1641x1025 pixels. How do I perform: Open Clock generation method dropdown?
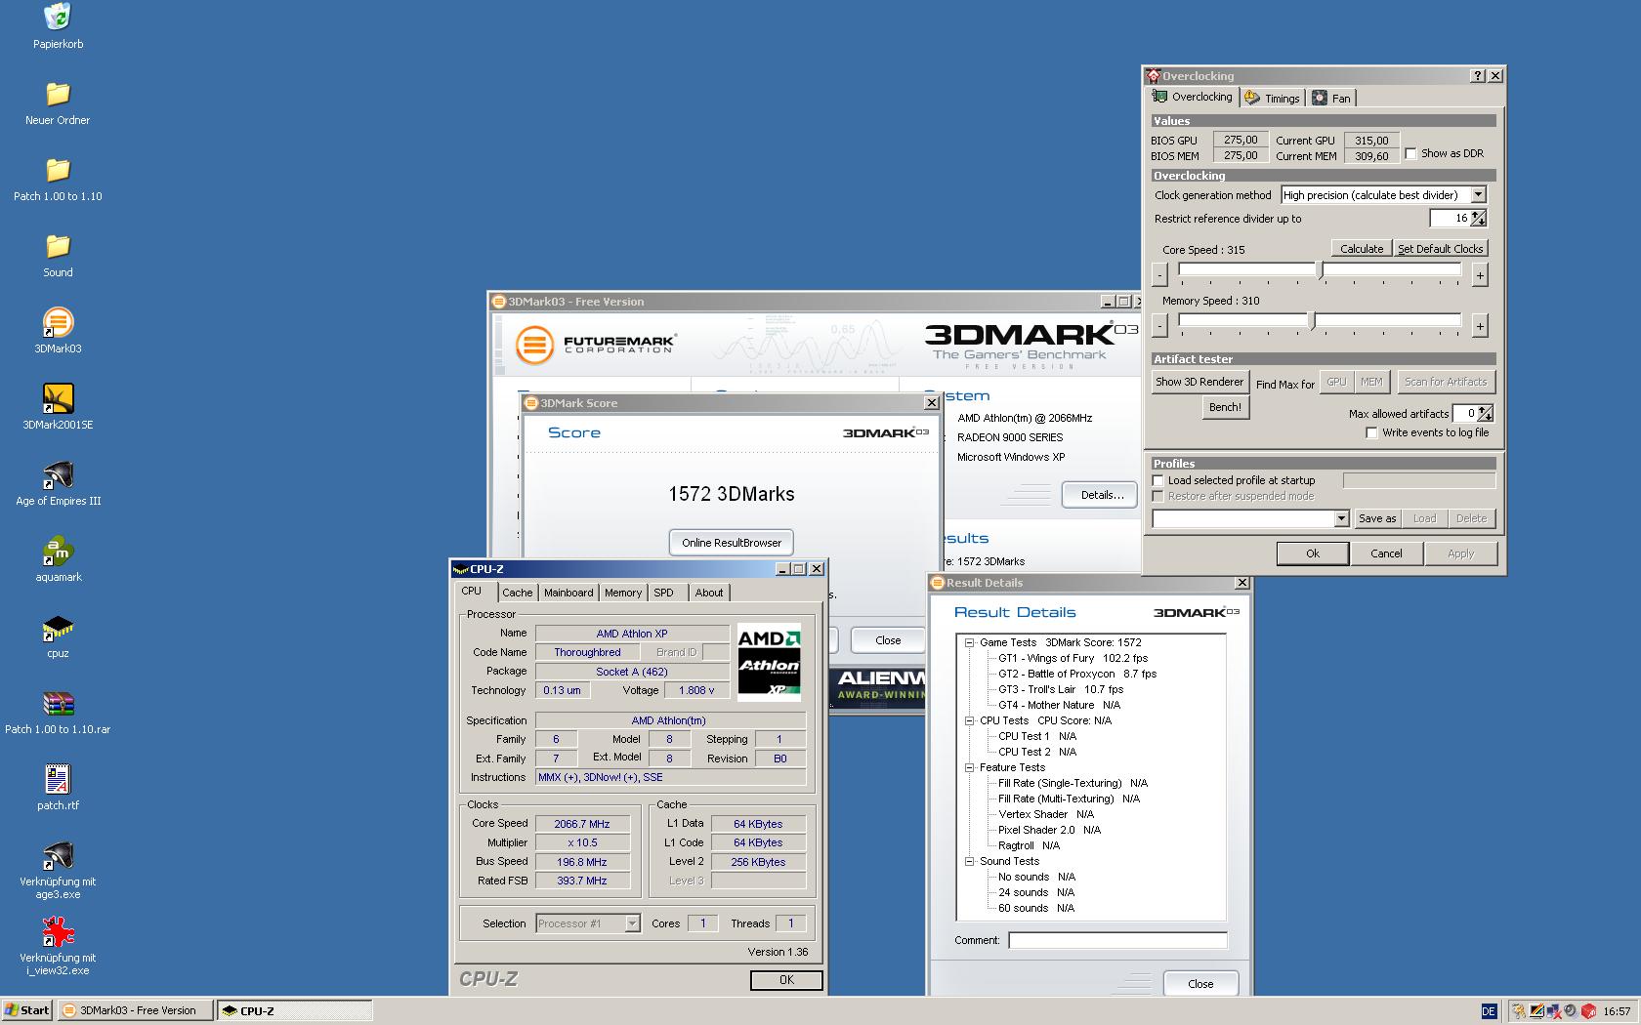pos(1478,195)
